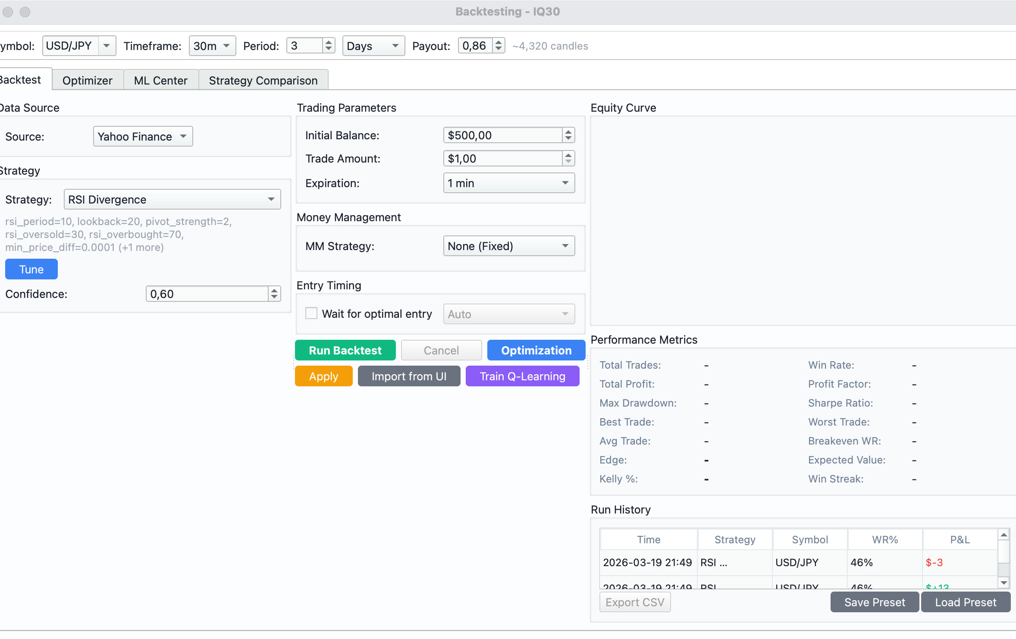This screenshot has width=1016, height=639.
Task: Click the Train Q-Learning button
Action: click(523, 376)
